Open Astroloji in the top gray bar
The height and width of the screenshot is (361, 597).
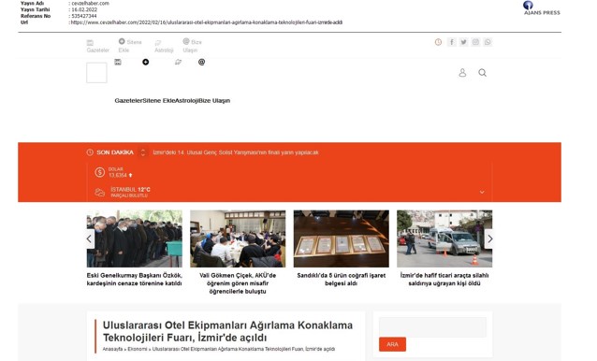pyautogui.click(x=164, y=47)
